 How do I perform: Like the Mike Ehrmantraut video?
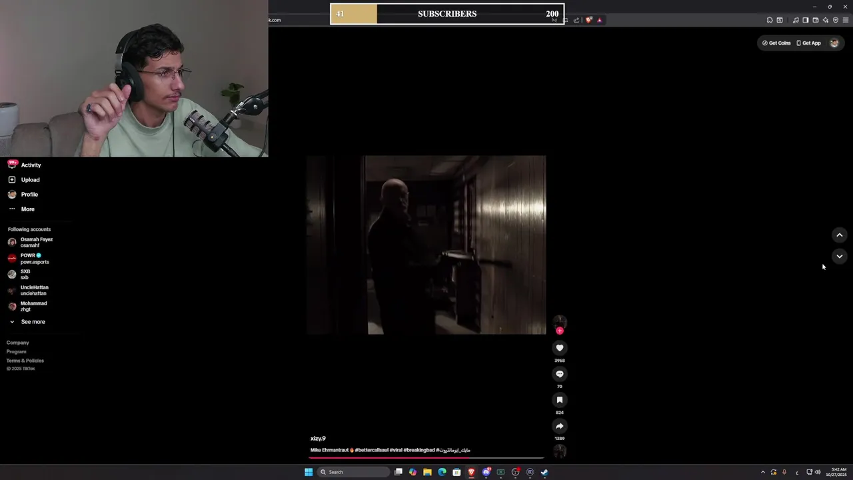point(560,347)
